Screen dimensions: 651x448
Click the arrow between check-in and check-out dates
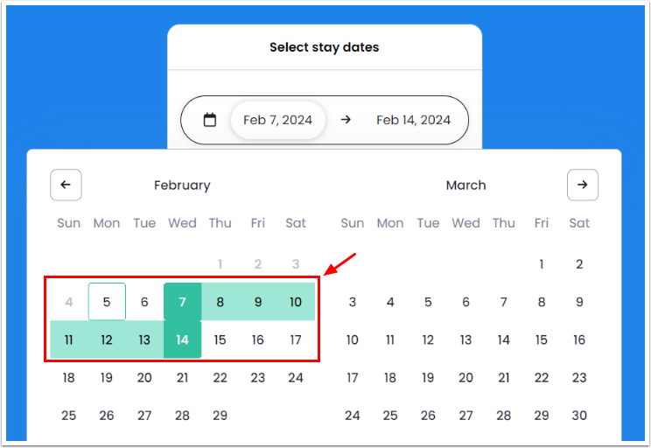click(x=346, y=120)
